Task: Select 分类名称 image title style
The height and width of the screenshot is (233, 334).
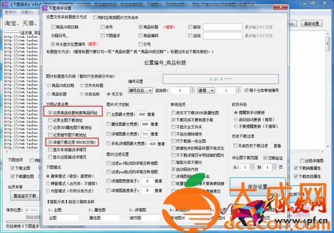Action: click(x=82, y=94)
